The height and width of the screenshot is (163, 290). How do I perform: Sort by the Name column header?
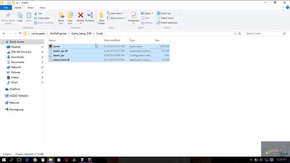(52, 40)
